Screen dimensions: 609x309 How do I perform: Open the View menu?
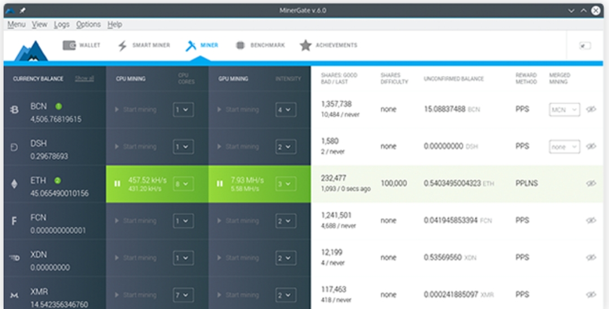39,24
